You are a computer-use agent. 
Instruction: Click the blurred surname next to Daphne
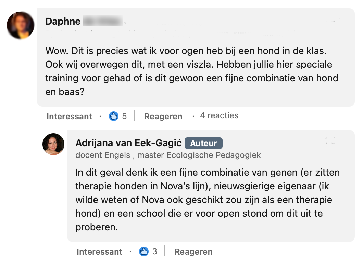point(103,22)
